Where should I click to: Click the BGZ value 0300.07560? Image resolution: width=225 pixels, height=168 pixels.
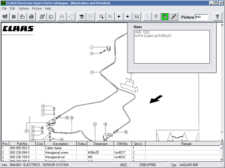pyautogui.click(x=148, y=165)
